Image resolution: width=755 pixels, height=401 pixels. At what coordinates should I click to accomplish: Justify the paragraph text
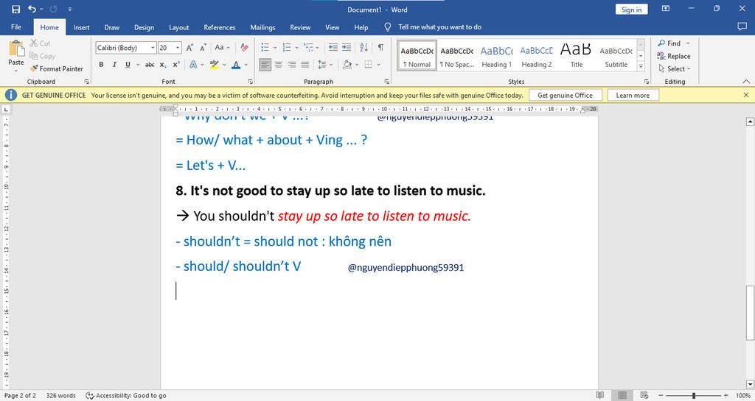(x=305, y=65)
